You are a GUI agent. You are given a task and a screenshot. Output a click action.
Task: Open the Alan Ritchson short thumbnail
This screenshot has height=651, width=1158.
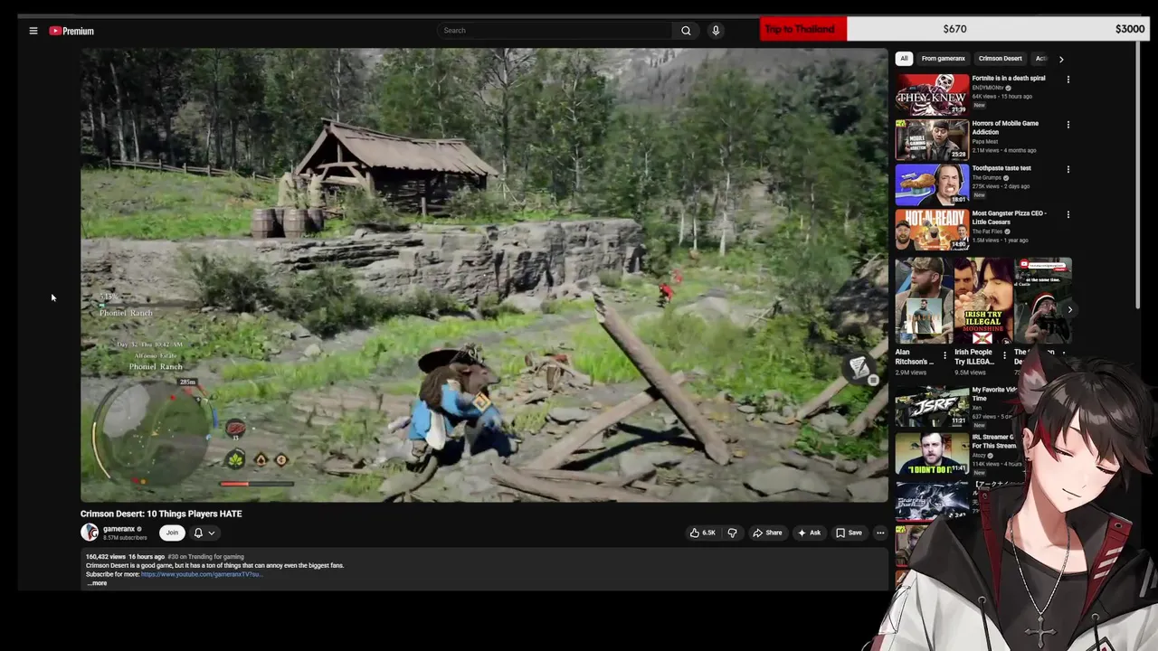click(923, 301)
